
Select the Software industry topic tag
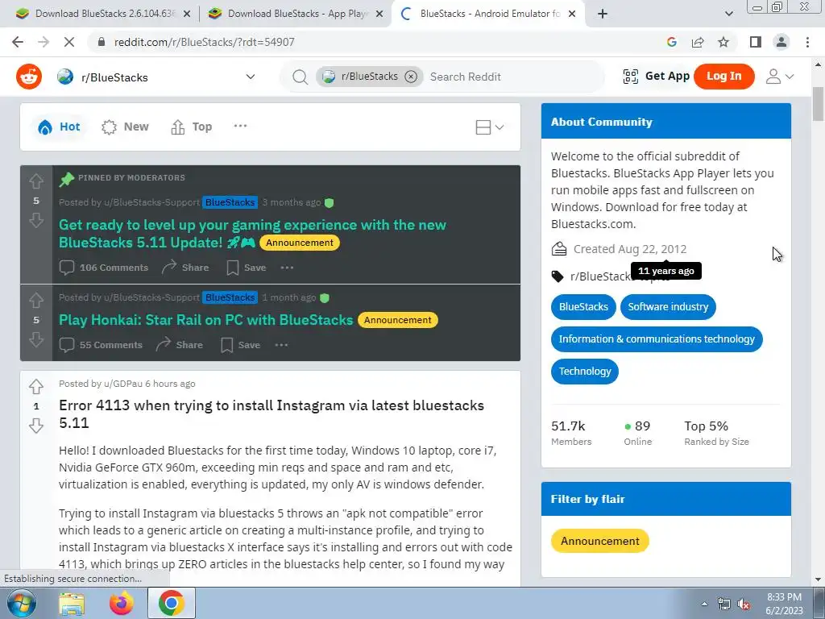point(668,307)
